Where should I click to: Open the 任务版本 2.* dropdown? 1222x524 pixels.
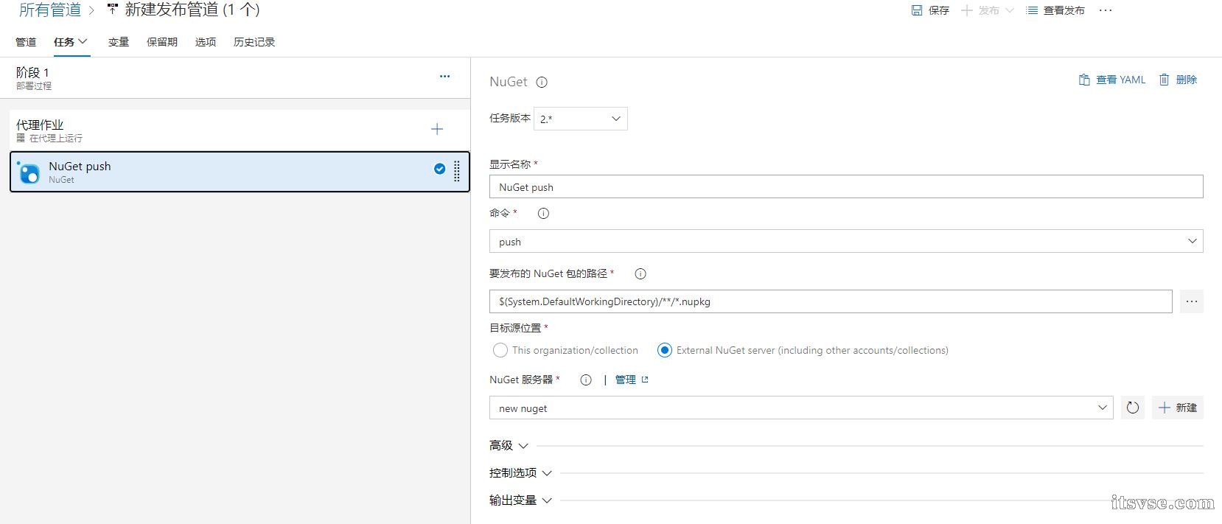(581, 119)
